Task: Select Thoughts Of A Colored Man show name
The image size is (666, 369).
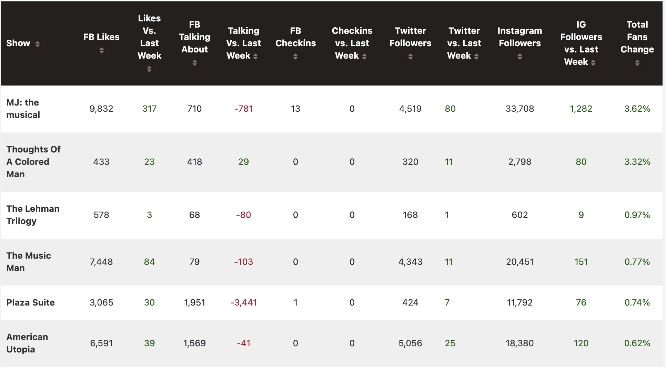Action: [x=33, y=162]
